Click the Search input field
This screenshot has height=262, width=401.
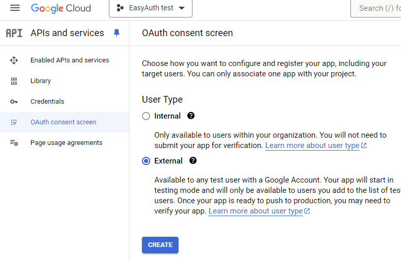point(377,8)
